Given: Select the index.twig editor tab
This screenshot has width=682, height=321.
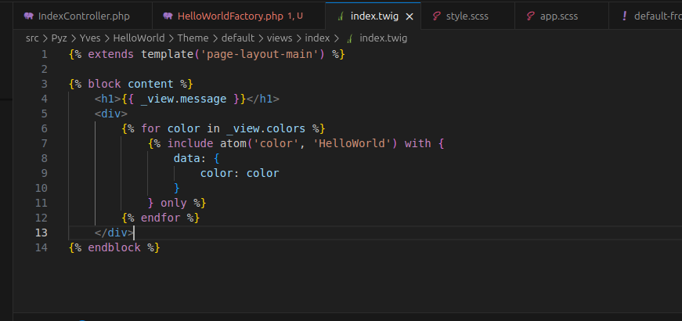Looking at the screenshot, I should (373, 16).
